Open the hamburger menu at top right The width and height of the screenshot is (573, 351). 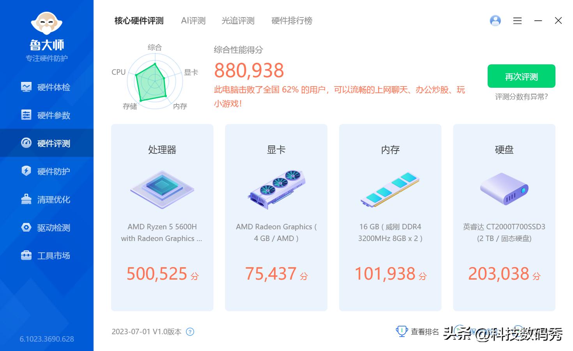tap(517, 21)
